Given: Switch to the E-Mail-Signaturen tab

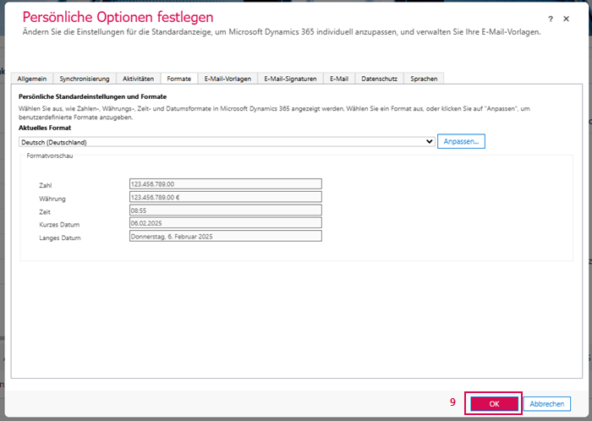Looking at the screenshot, I should (290, 79).
